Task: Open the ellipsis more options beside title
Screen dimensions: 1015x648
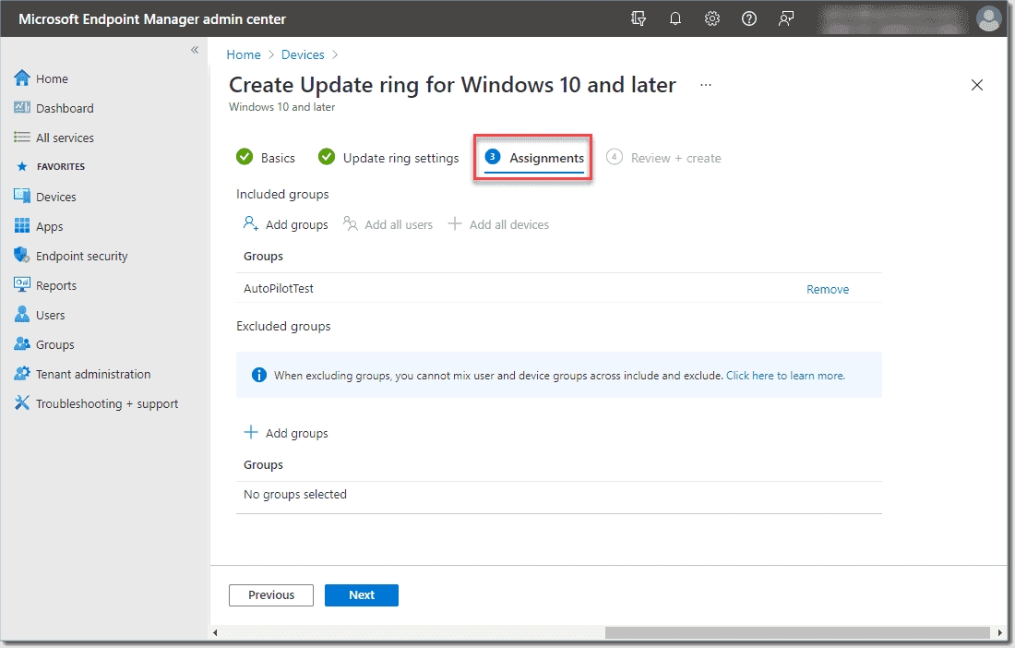Action: point(706,85)
